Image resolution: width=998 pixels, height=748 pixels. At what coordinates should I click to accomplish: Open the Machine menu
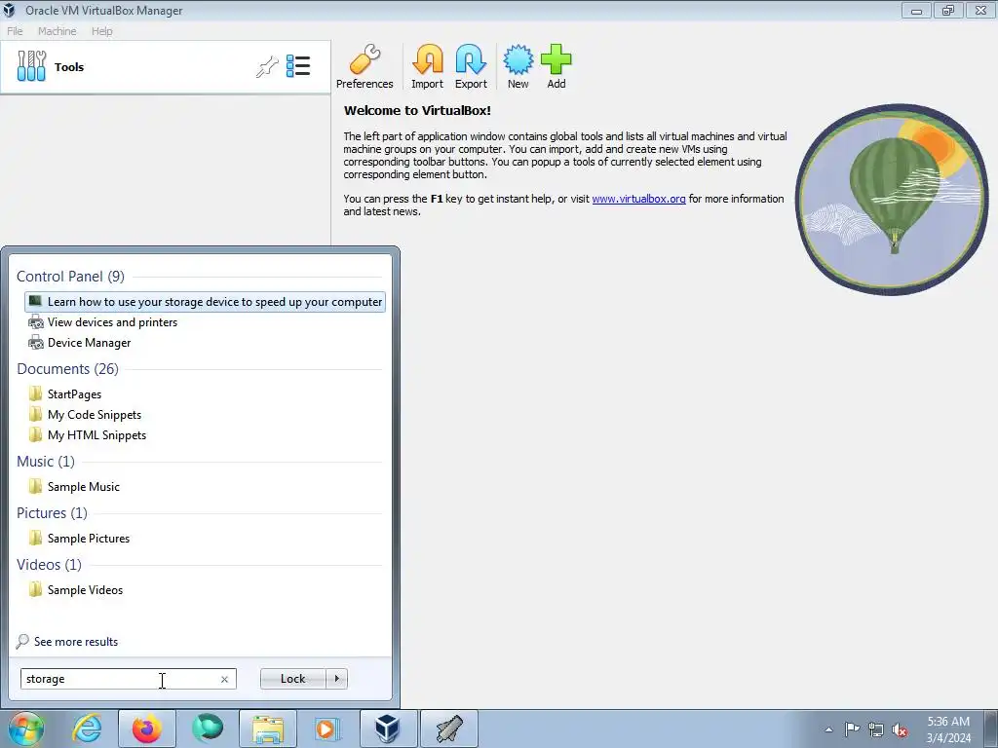pyautogui.click(x=57, y=31)
